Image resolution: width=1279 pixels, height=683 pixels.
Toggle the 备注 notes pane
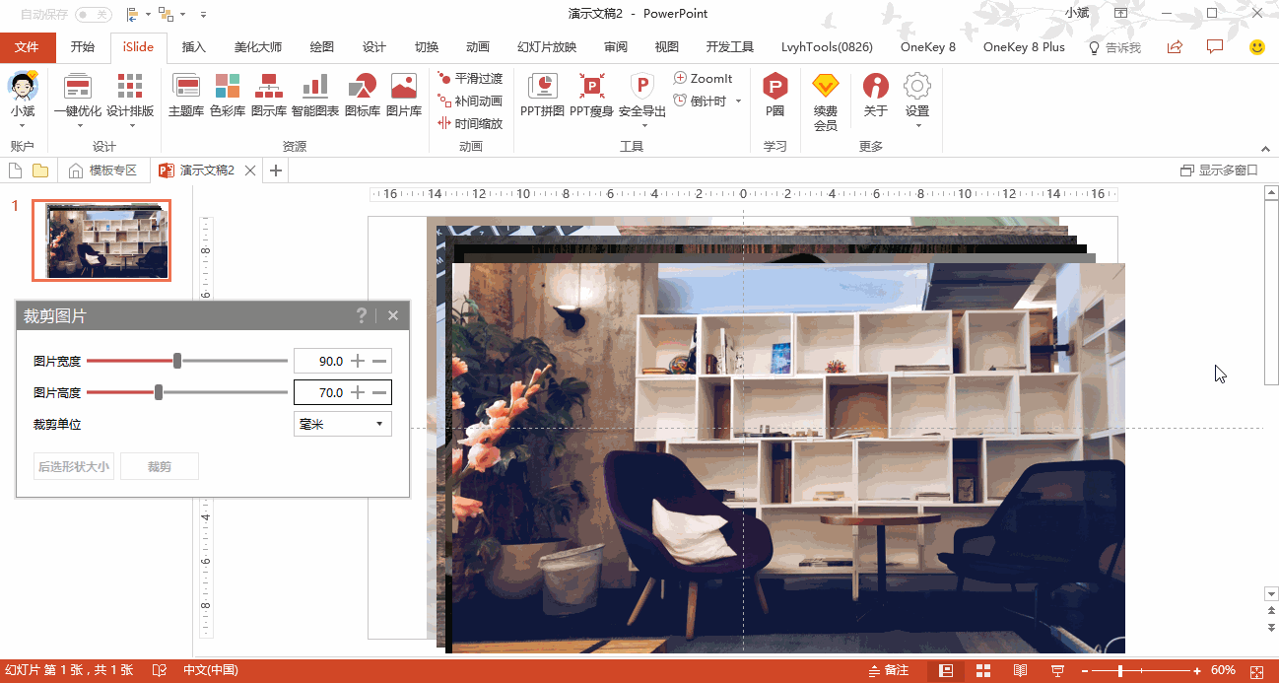click(888, 670)
